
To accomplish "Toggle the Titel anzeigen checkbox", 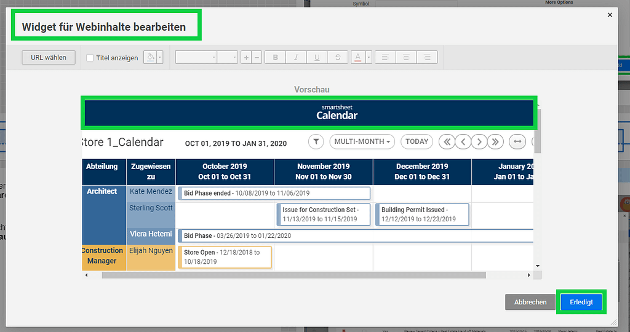I will tap(90, 58).
